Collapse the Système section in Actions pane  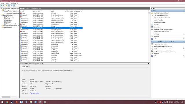[x=184, y=11]
